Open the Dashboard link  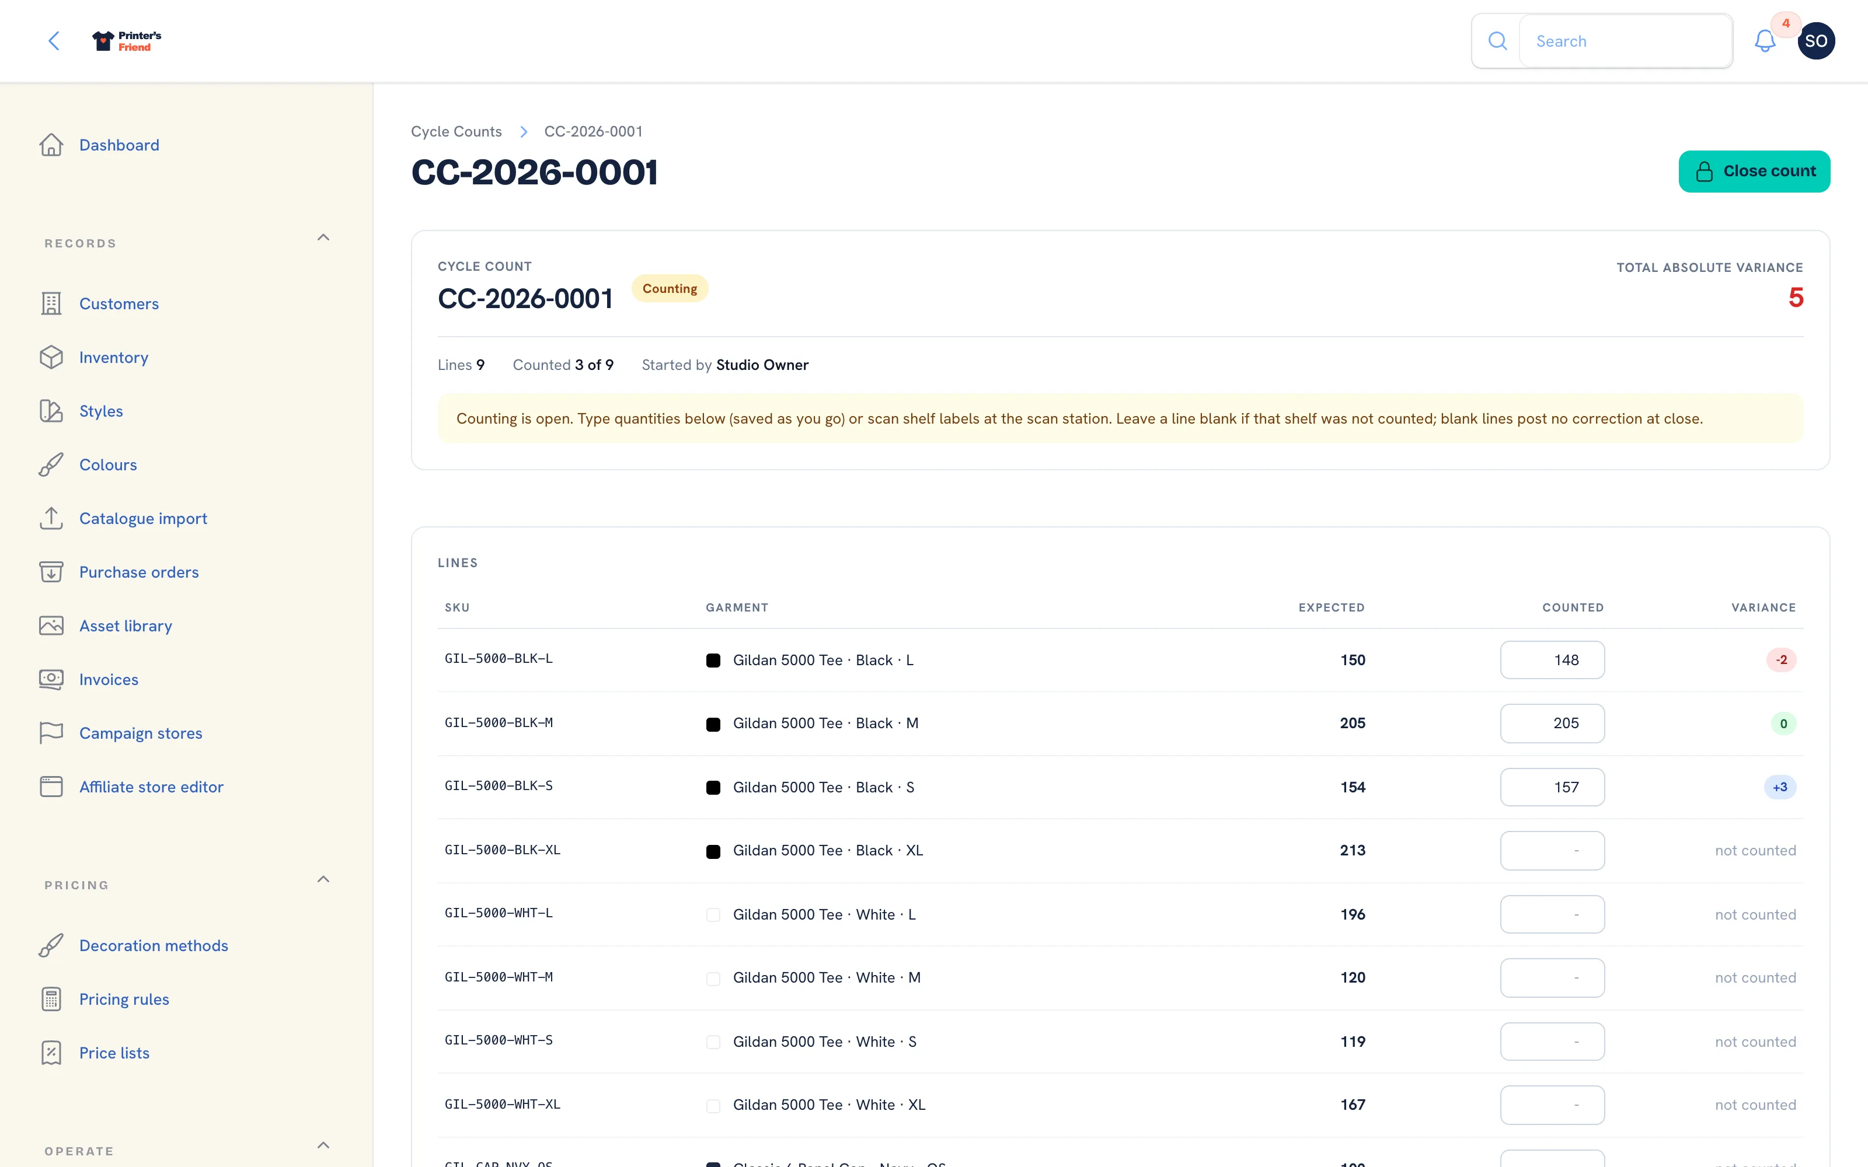119,145
